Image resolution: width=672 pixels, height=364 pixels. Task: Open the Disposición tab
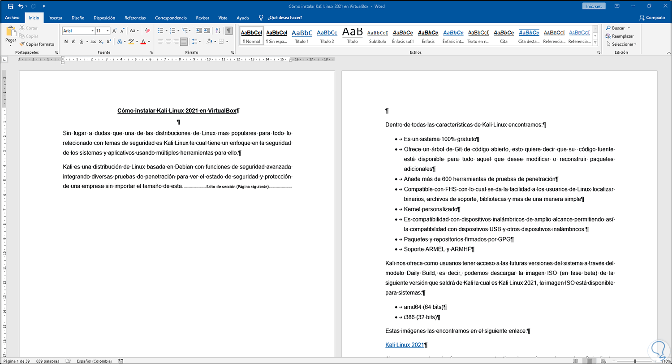point(104,18)
